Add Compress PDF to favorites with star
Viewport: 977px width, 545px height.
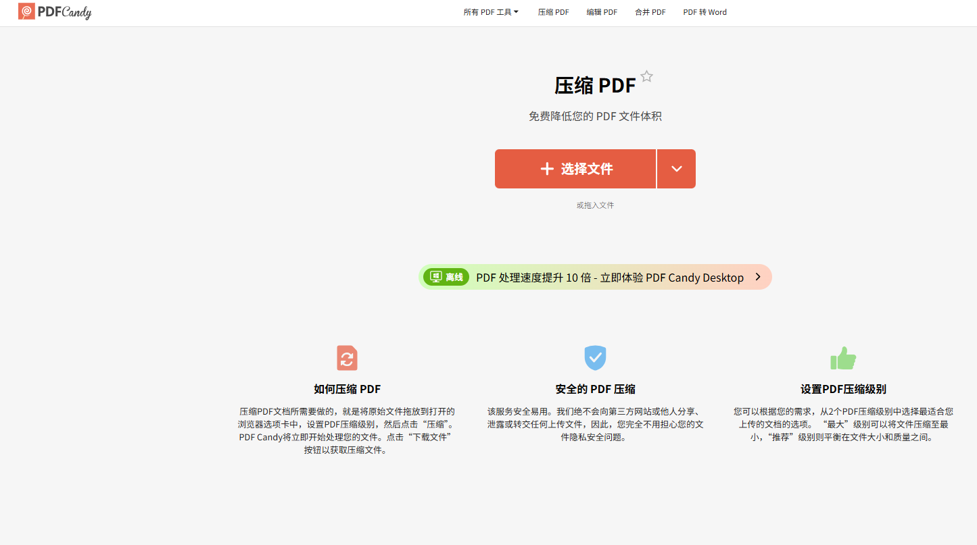(647, 76)
